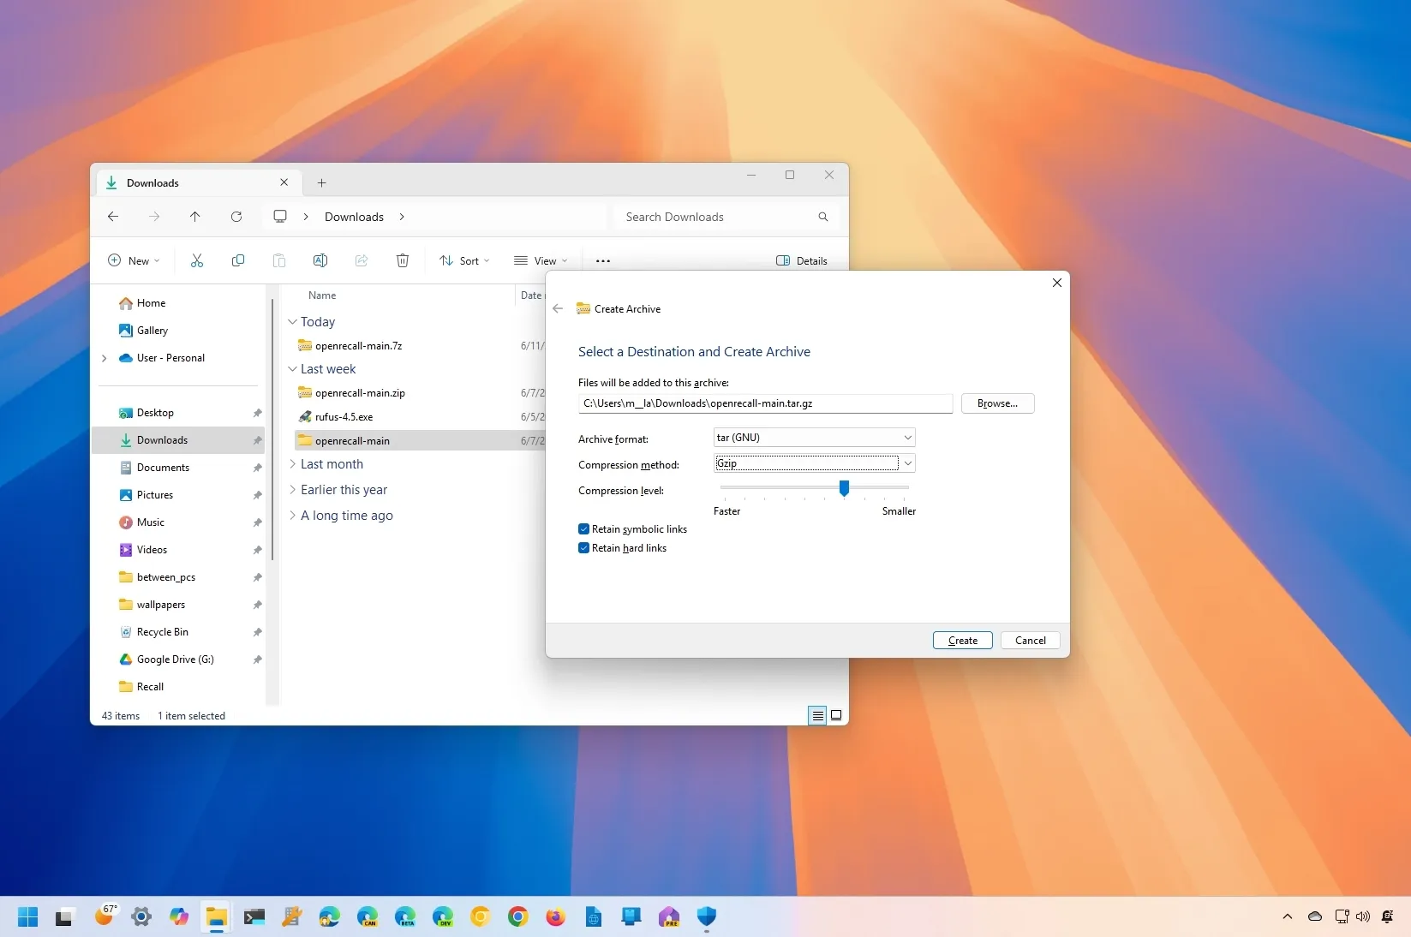
Task: Launch Firefox from the taskbar
Action: [x=555, y=917]
